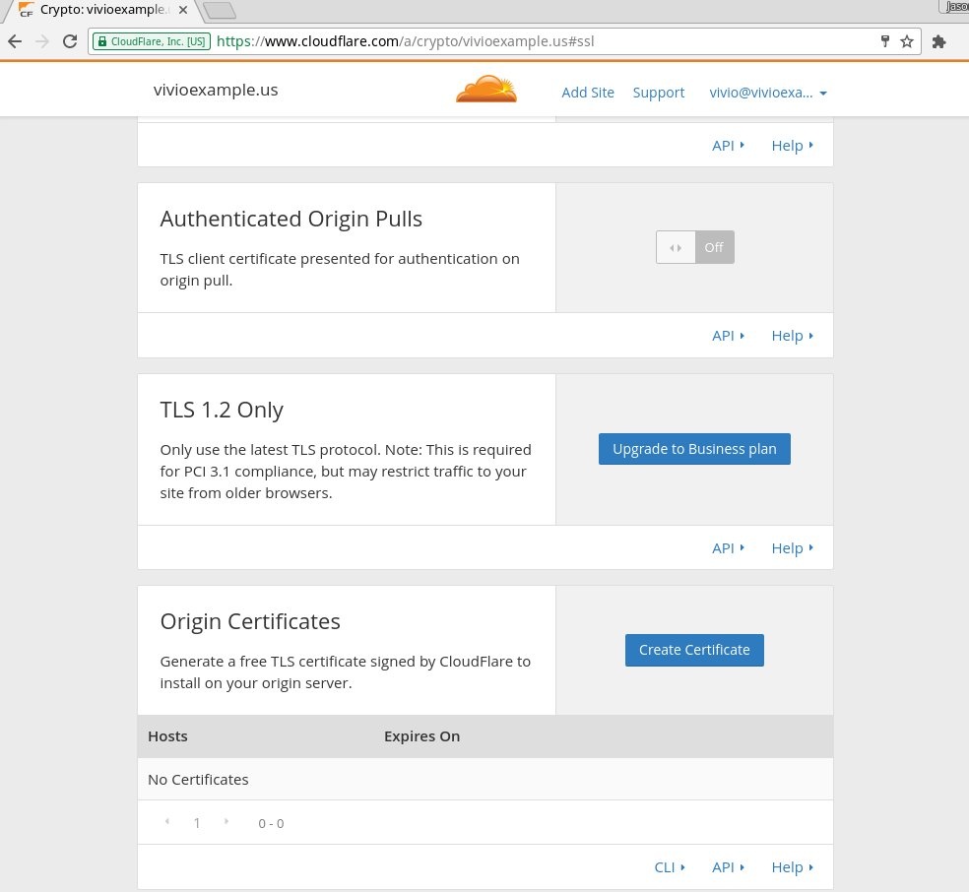Expand API under Authenticated Origin Pulls
This screenshot has width=969, height=892.
click(x=728, y=336)
